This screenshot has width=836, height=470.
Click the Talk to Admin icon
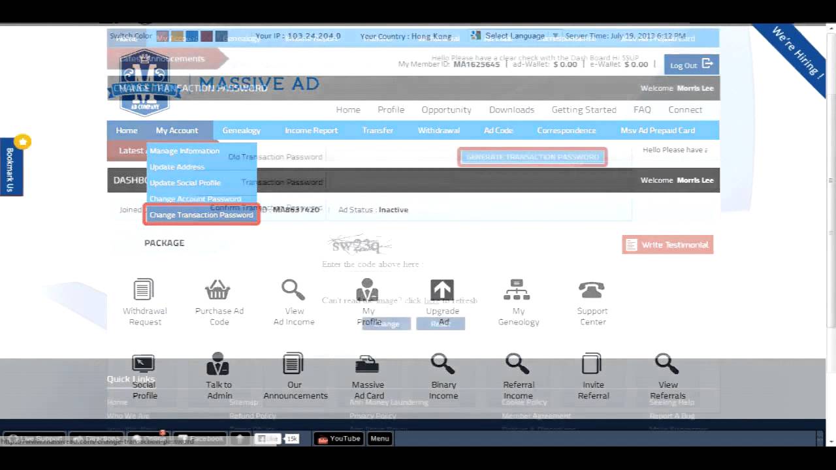pyautogui.click(x=218, y=364)
